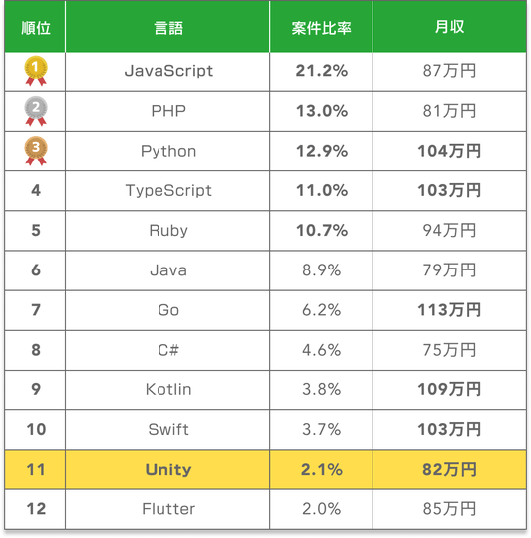
Task: Click the bronze third-place medal icon
Action: (x=36, y=151)
